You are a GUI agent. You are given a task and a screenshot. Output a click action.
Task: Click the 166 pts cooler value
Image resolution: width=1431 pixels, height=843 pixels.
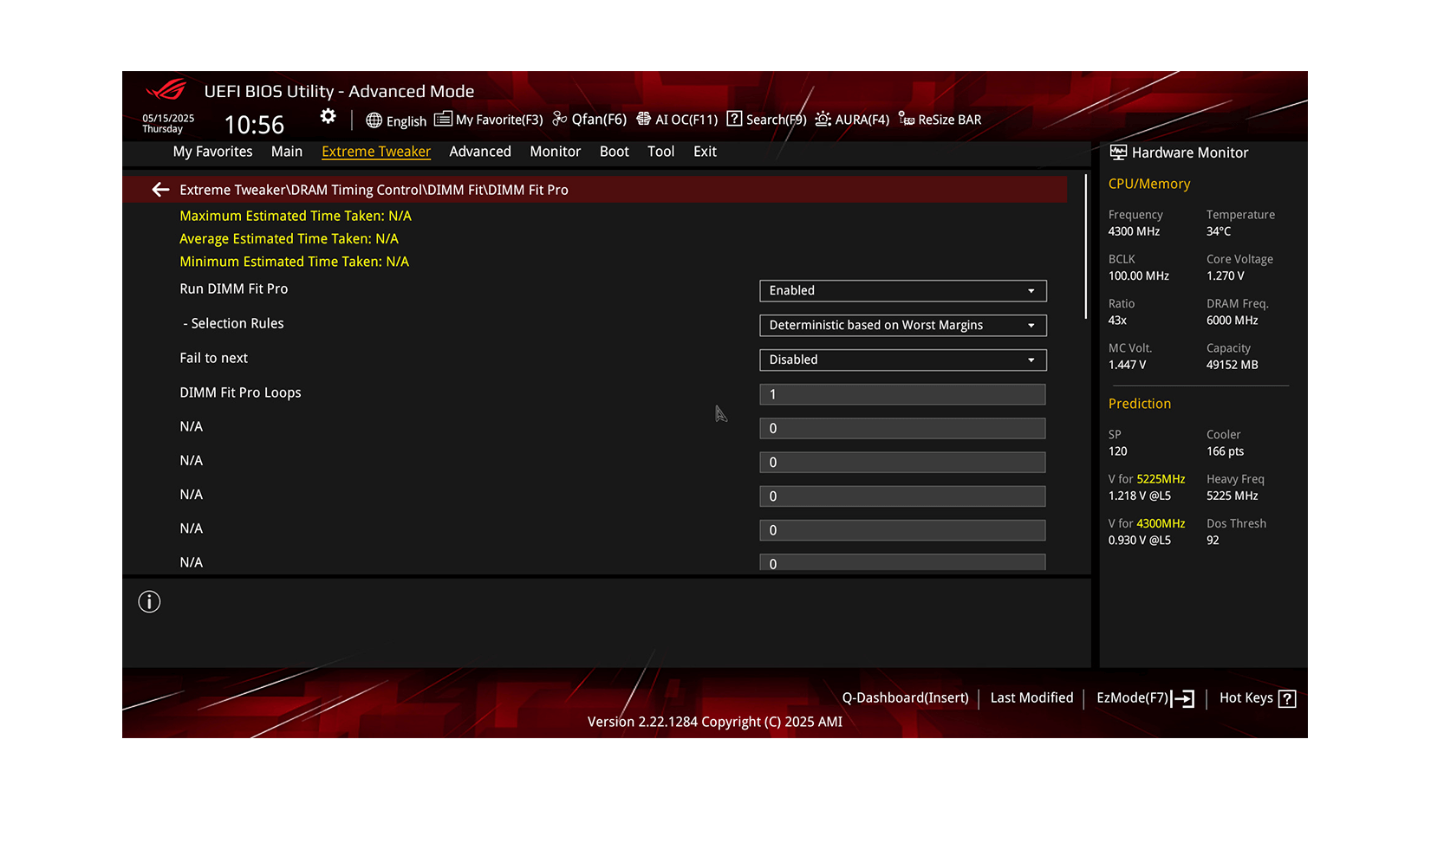click(1225, 452)
